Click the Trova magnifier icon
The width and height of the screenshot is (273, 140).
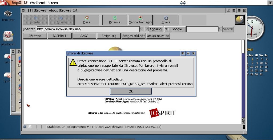pos(166,18)
